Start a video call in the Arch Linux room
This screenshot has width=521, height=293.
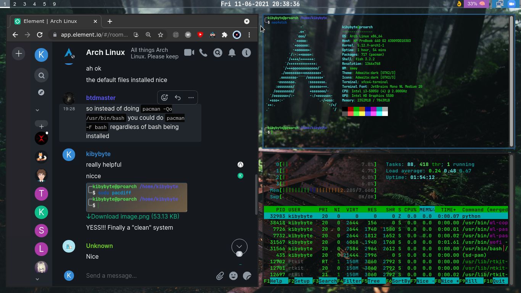pos(189,53)
